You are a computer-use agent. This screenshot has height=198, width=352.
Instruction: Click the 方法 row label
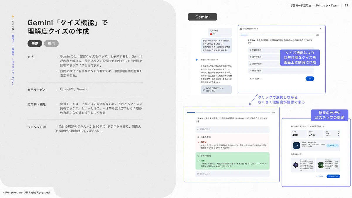pos(31,57)
